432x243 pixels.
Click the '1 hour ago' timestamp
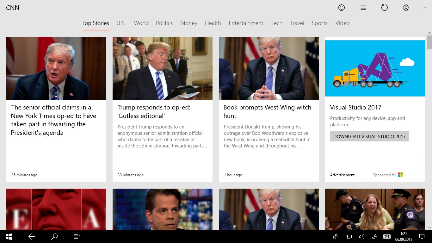pyautogui.click(x=233, y=175)
